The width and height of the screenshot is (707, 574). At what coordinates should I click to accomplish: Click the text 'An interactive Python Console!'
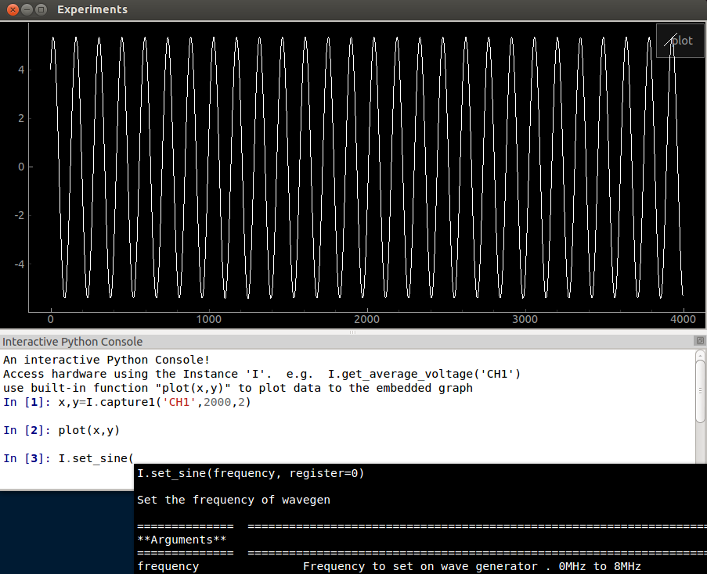[x=106, y=360]
